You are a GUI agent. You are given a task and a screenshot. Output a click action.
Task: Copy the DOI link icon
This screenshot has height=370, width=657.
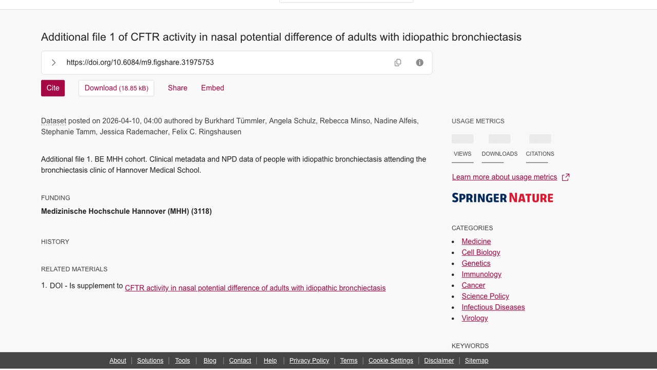click(398, 63)
